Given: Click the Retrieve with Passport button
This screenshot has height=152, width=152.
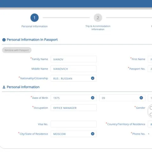Looking at the screenshot, I should tap(17, 50).
